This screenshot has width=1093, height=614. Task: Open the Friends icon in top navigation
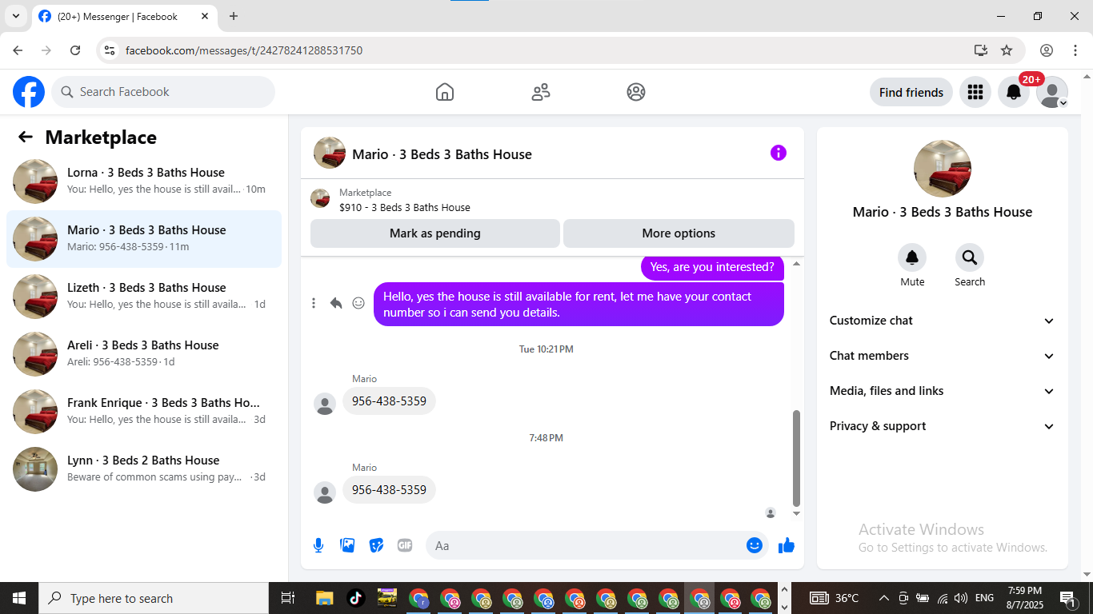(x=541, y=92)
